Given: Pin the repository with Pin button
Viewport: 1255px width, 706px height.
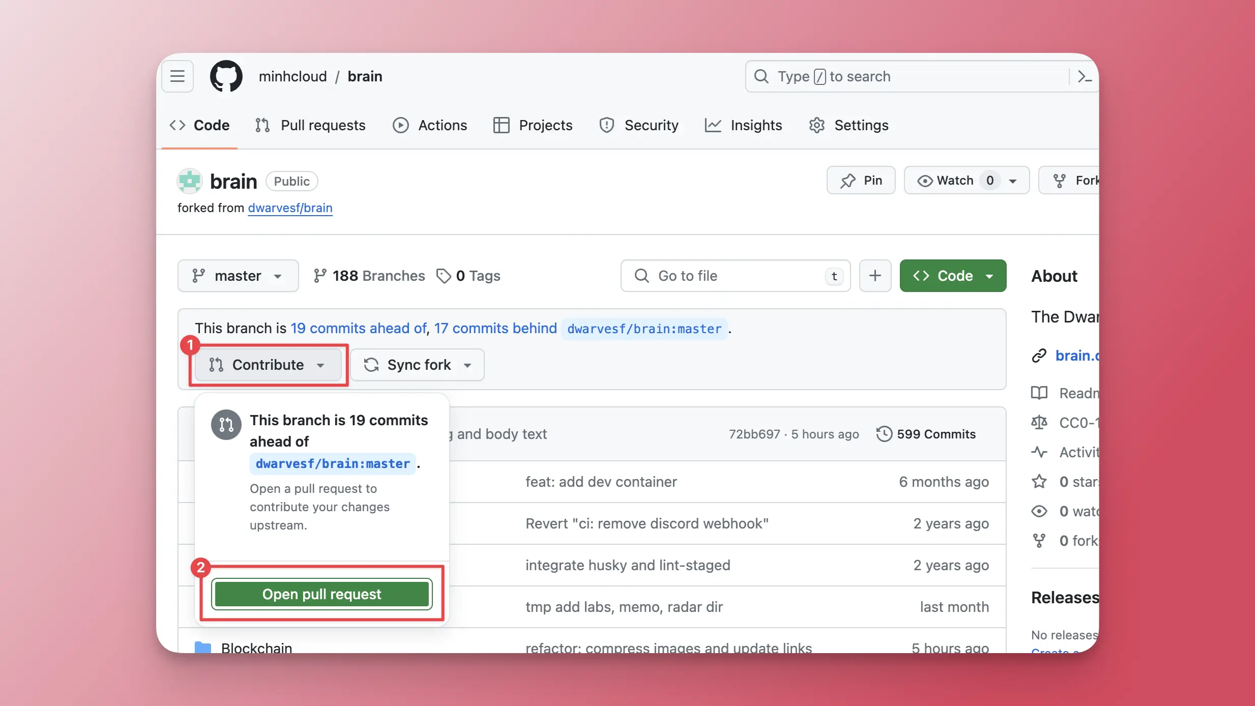Looking at the screenshot, I should 861,180.
